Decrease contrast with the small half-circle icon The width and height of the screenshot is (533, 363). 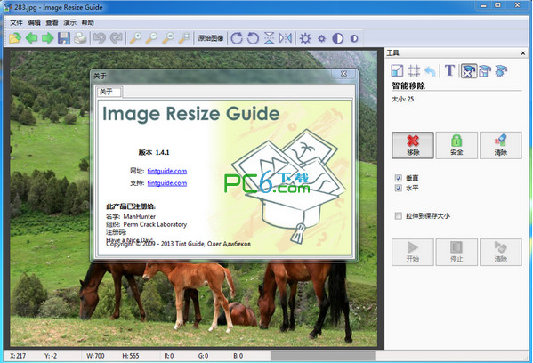354,38
